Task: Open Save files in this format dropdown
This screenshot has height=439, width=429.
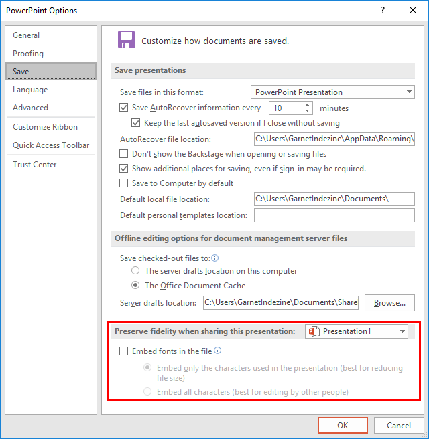Action: (x=332, y=92)
